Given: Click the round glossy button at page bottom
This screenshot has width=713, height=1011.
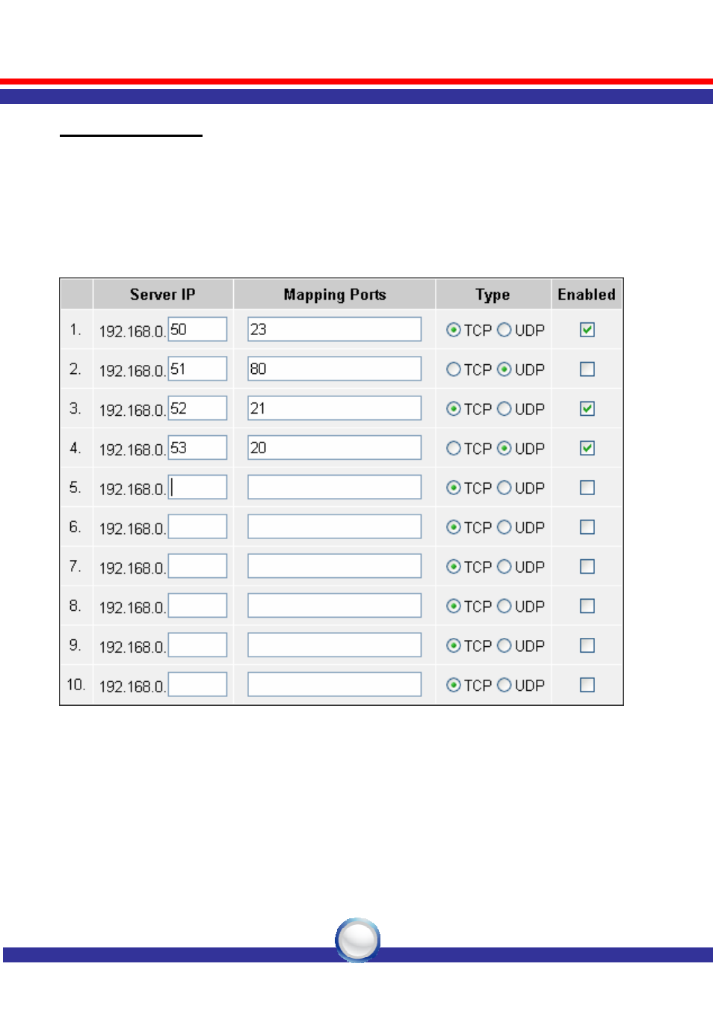Looking at the screenshot, I should (x=358, y=940).
